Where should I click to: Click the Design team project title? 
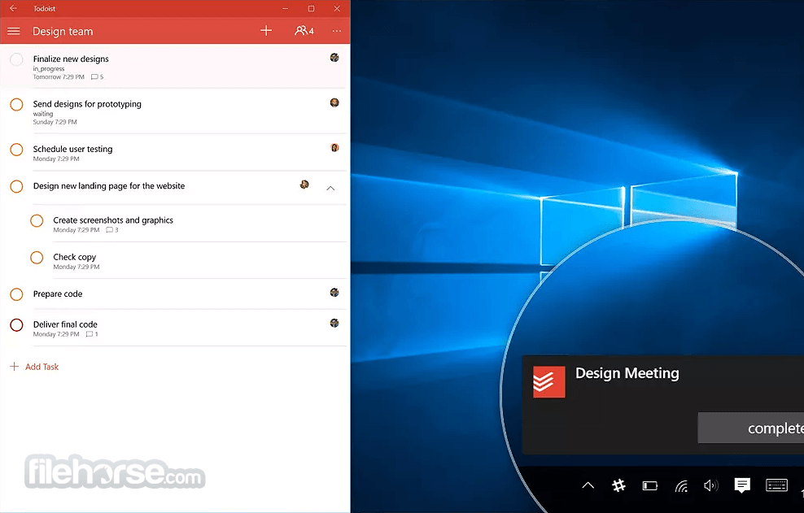[x=63, y=31]
